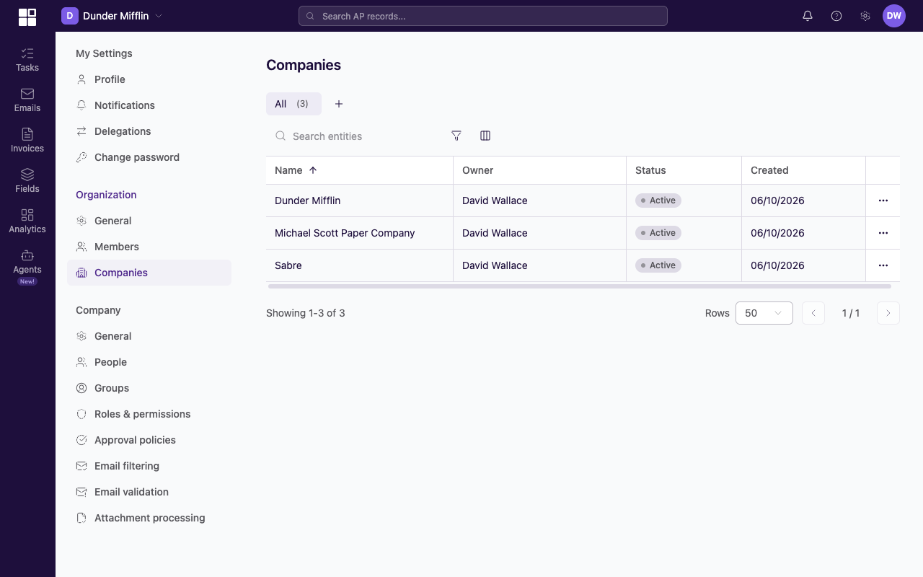Expand the Dunder Mifflin company switcher
Screen dimensions: 923x577
(112, 16)
